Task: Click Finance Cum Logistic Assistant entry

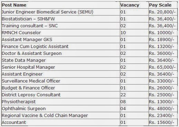Action: 35,47
